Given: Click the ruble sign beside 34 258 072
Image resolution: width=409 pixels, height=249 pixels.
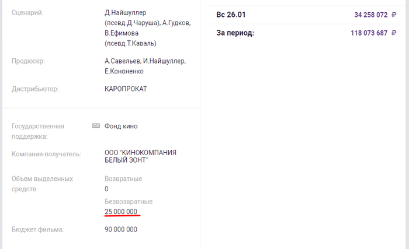Looking at the screenshot, I should (394, 14).
